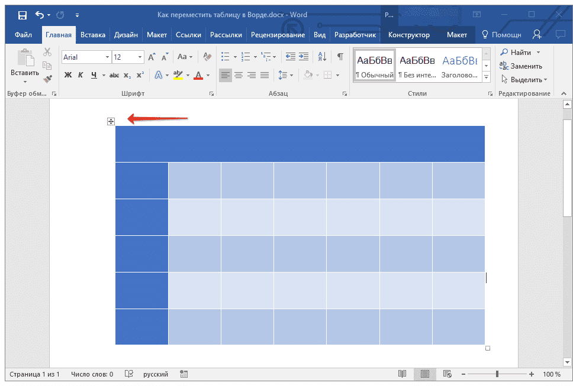This screenshot has width=573, height=386.
Task: Click the Format Painter brush icon
Action: (x=47, y=78)
